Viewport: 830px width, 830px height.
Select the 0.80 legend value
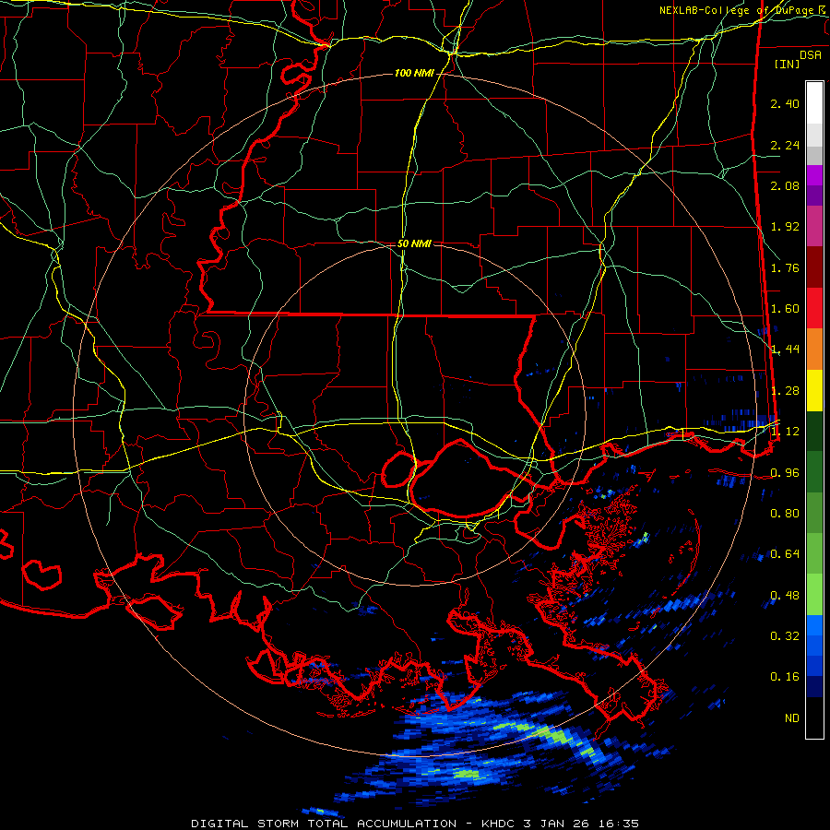785,514
